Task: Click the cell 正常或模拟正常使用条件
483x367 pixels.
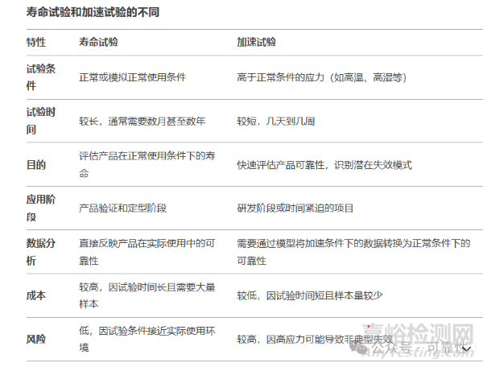Action: [132, 77]
